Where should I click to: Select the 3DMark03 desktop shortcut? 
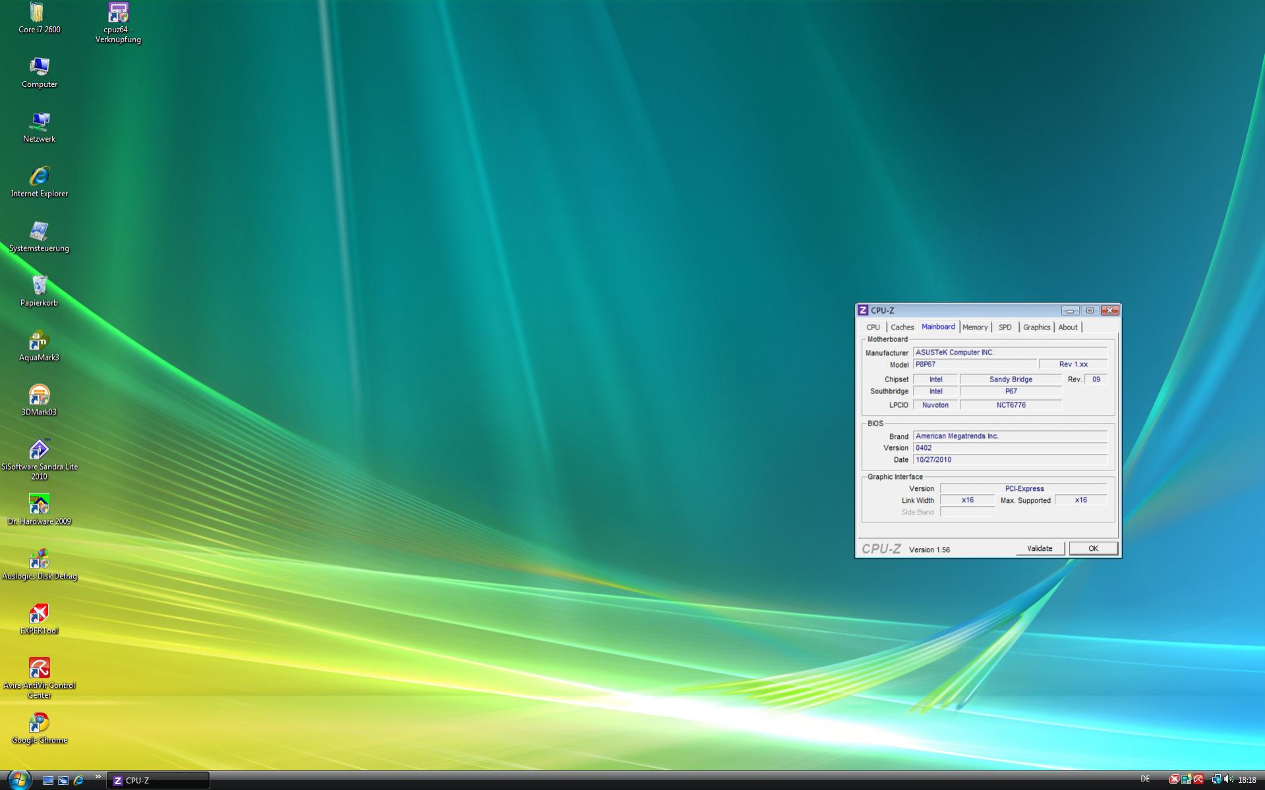point(39,401)
